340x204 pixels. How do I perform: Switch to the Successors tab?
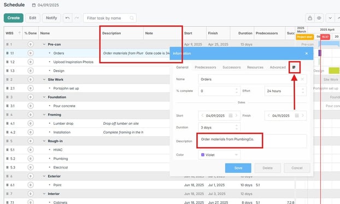pyautogui.click(x=232, y=67)
